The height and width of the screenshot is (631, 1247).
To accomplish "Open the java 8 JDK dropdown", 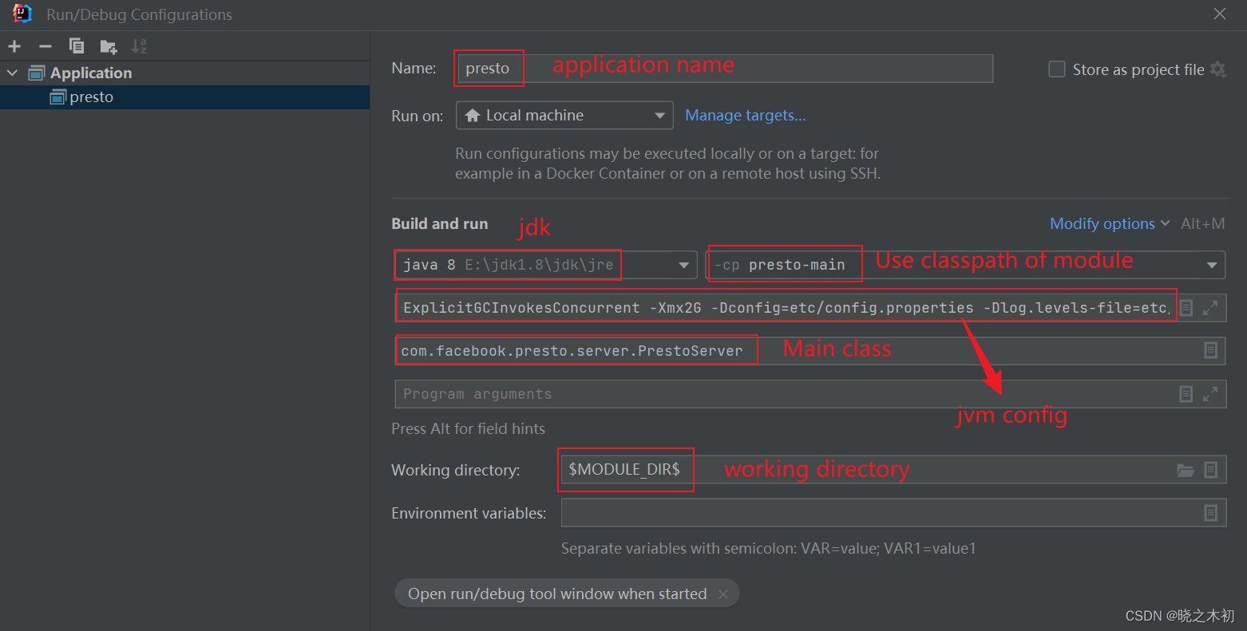I will click(546, 265).
